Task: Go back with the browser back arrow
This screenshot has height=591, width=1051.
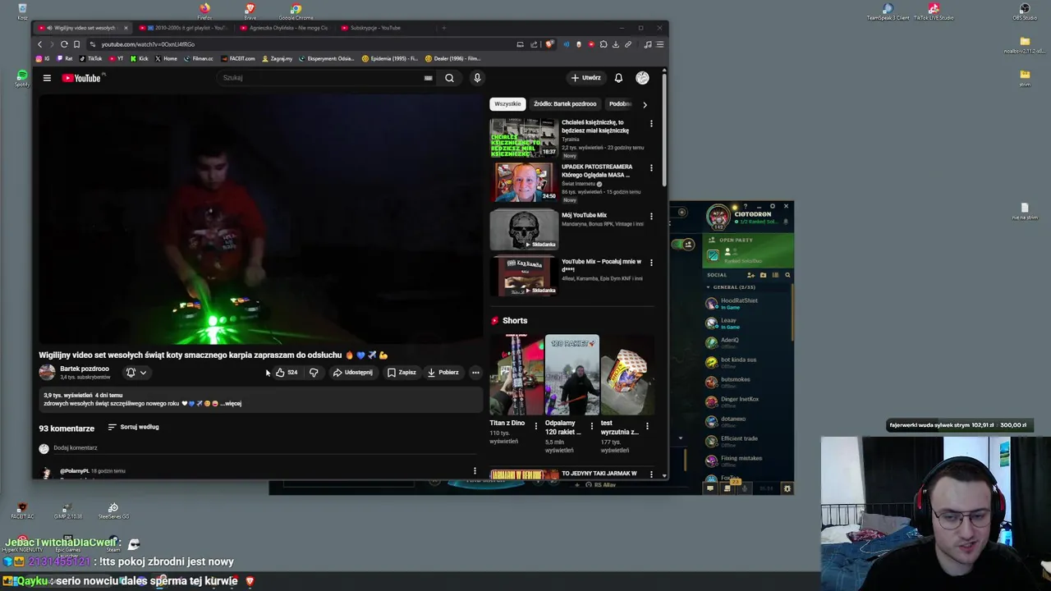Action: (x=39, y=44)
